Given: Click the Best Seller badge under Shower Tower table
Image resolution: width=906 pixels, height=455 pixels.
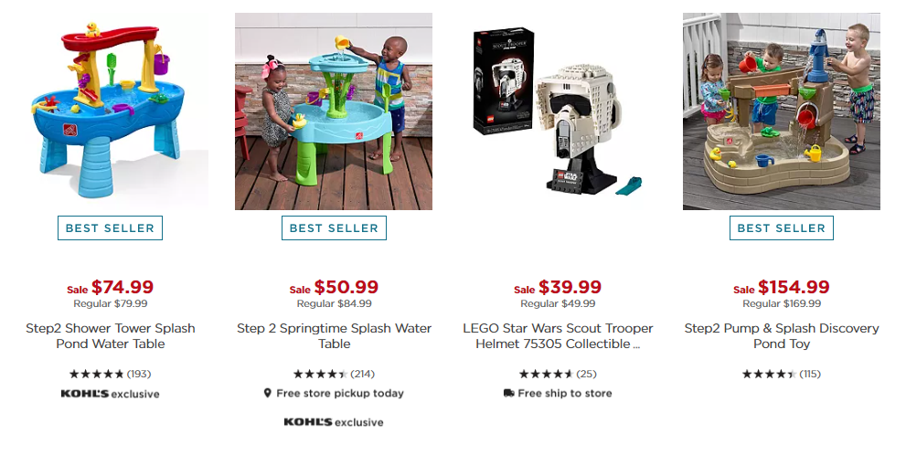Looking at the screenshot, I should [110, 228].
